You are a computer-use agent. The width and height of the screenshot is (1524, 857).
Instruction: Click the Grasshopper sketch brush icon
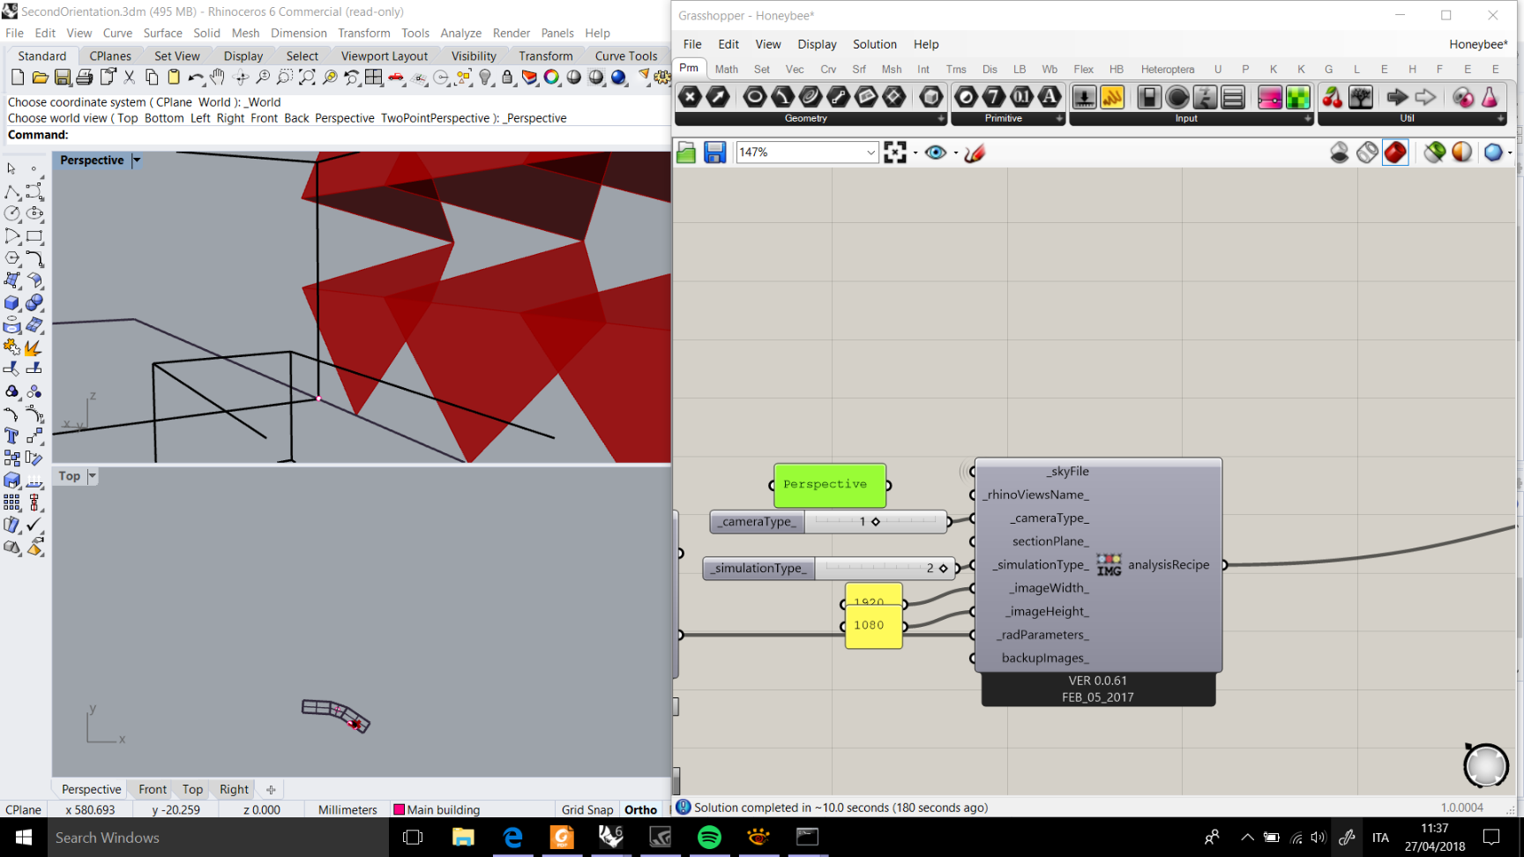[x=975, y=153]
